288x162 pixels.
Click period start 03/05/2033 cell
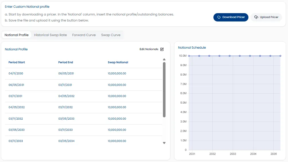pyautogui.click(x=17, y=130)
